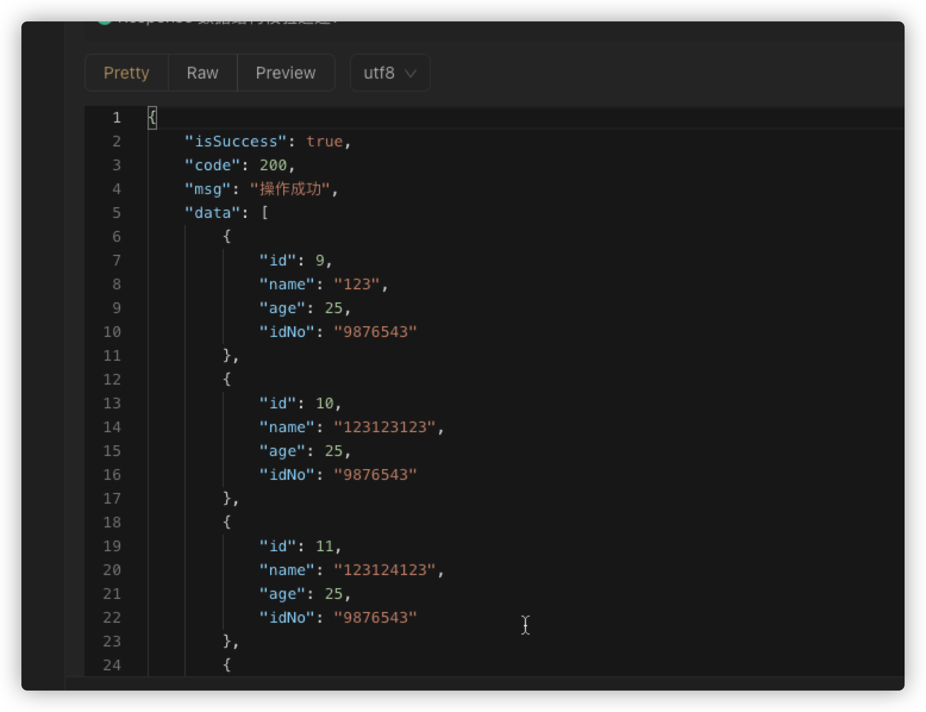
Task: Click line number 24 in the gutter
Action: click(112, 666)
